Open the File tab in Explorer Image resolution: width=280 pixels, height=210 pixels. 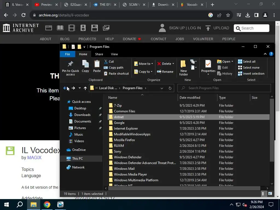pos(68,54)
